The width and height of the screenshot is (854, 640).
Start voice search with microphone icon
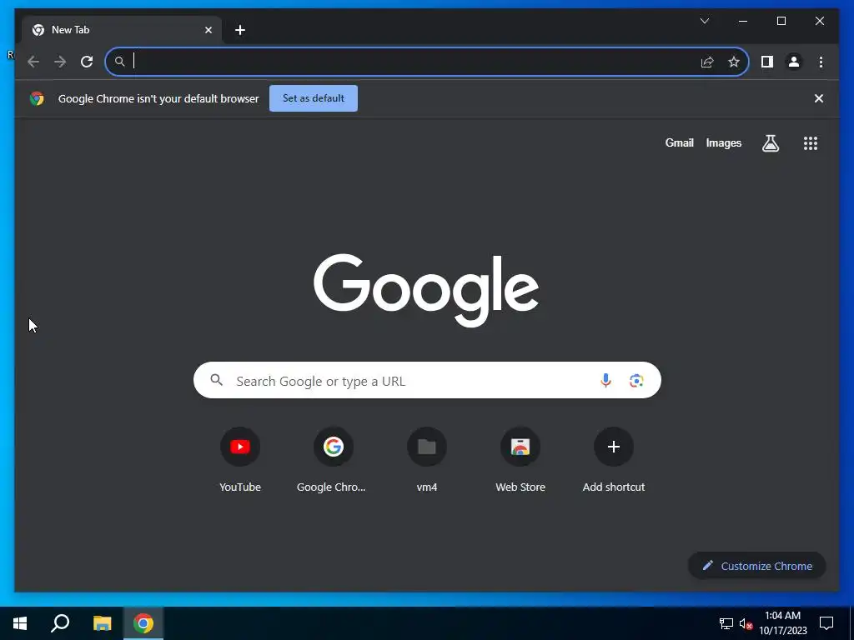click(605, 380)
